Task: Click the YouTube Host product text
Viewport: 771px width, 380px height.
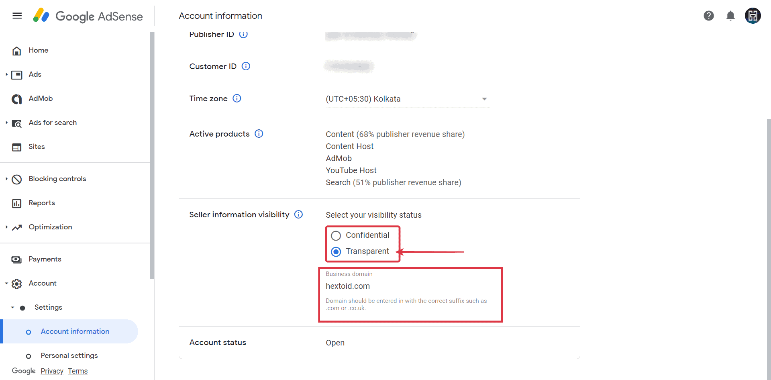Action: point(351,170)
